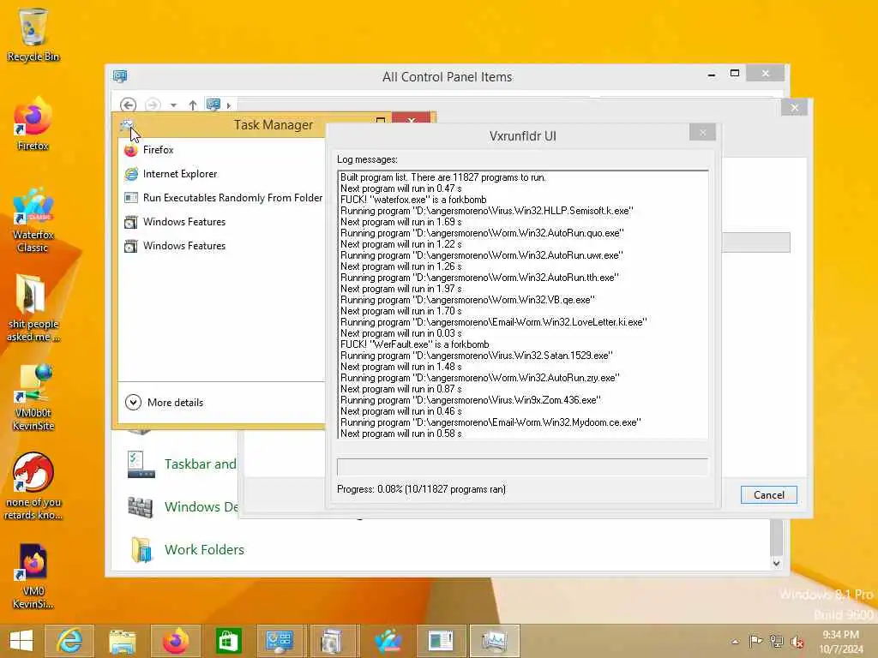Click the log line about waterfox.exe forkbomb
The width and height of the screenshot is (878, 658).
tap(413, 200)
